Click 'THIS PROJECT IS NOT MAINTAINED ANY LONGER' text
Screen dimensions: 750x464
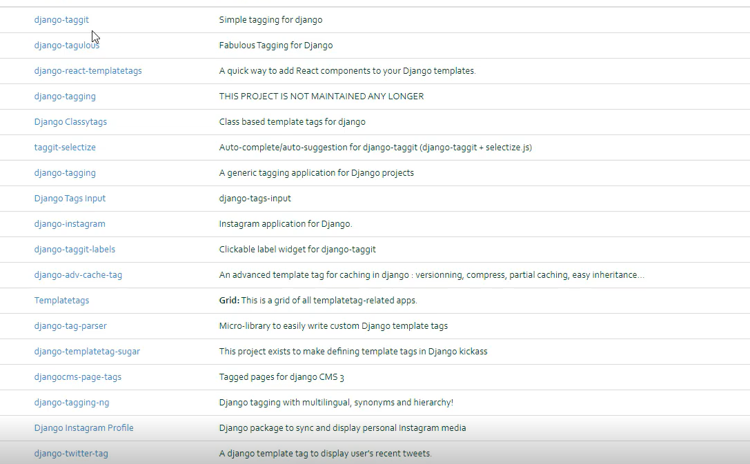(322, 97)
